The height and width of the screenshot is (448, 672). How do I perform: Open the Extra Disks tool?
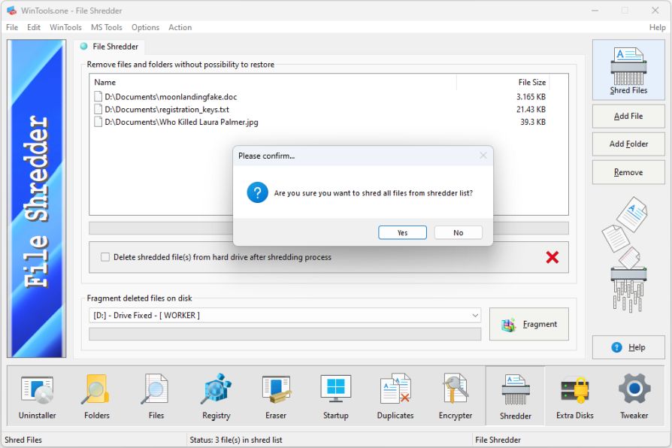575,397
